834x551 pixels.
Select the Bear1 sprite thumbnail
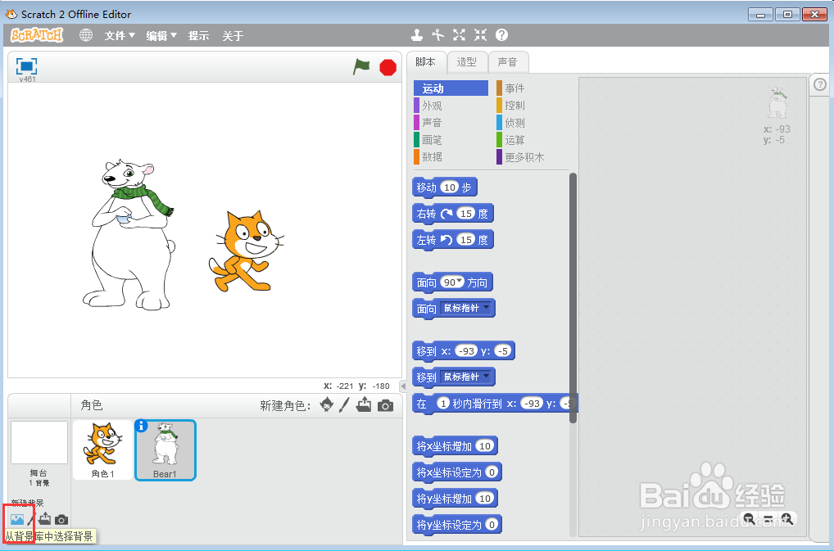point(165,450)
